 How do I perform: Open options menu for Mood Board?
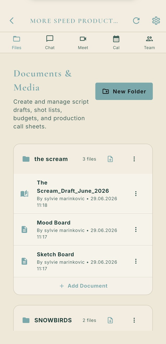point(136,230)
